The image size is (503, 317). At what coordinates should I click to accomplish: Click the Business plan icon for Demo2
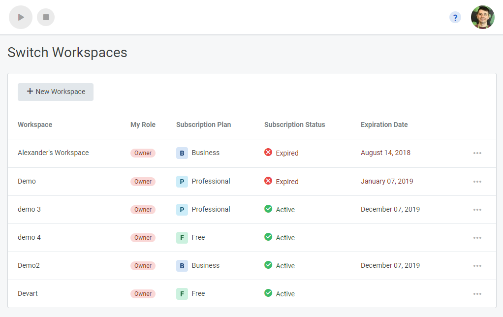point(182,266)
